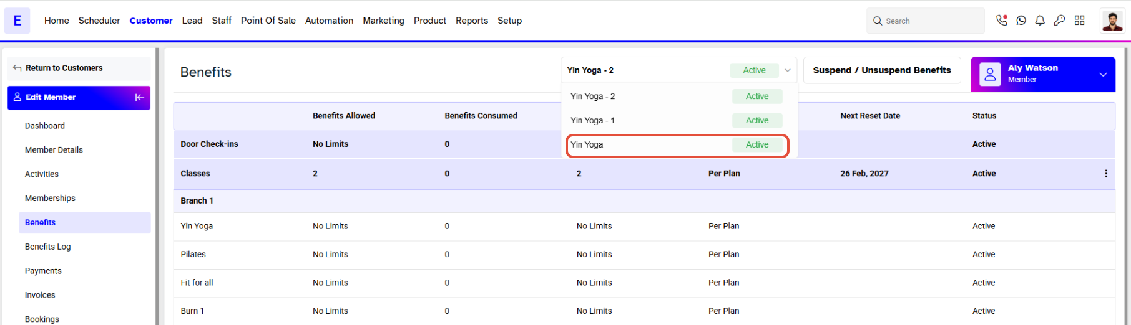Screen dimensions: 1131x325
Task: Click Suspend / Unsuspend Benefits button
Action: click(x=882, y=70)
